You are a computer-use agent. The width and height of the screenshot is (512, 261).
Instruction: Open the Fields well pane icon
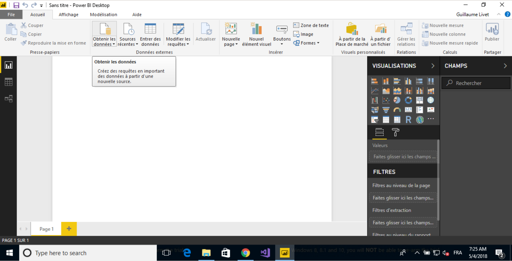click(x=379, y=132)
